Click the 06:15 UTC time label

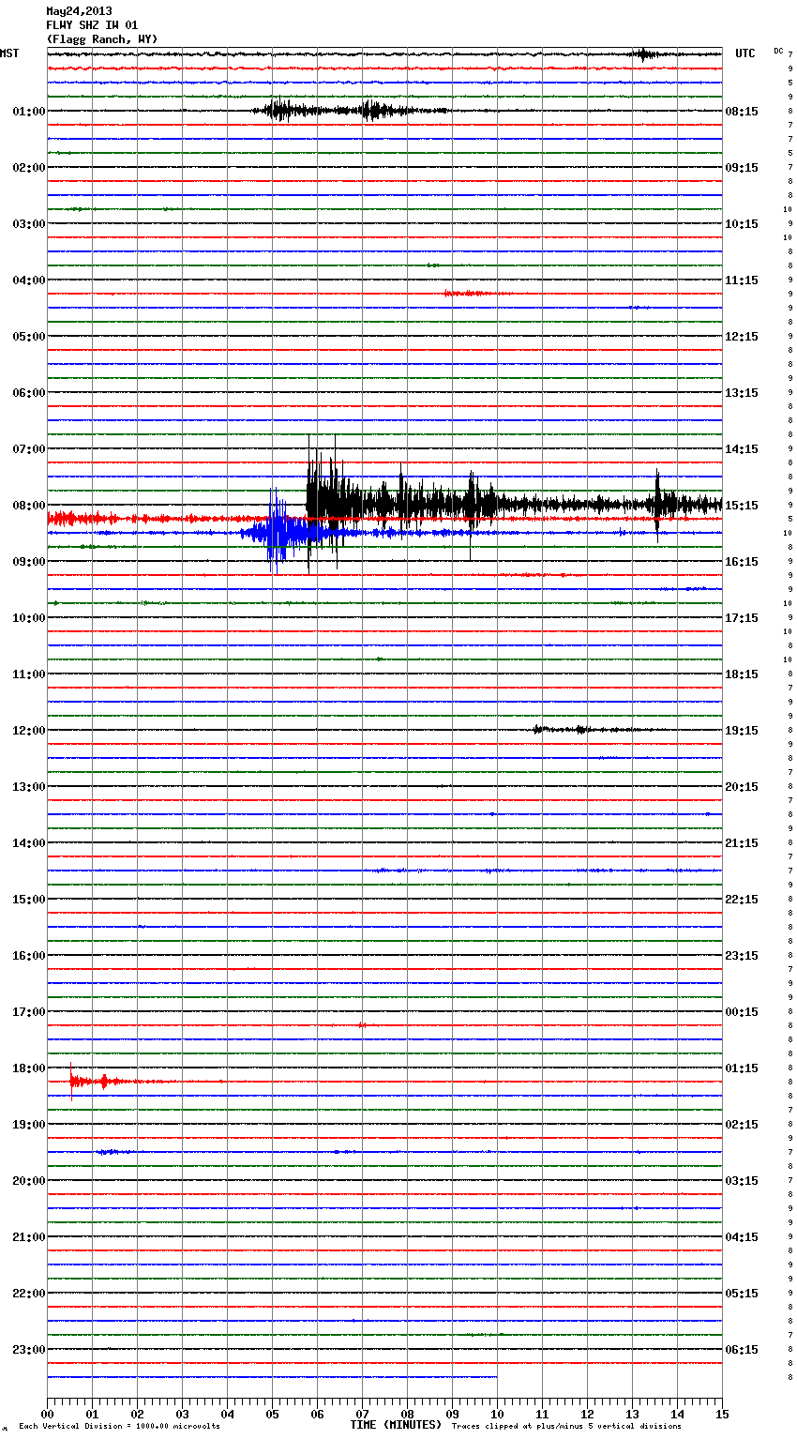[x=742, y=1350]
